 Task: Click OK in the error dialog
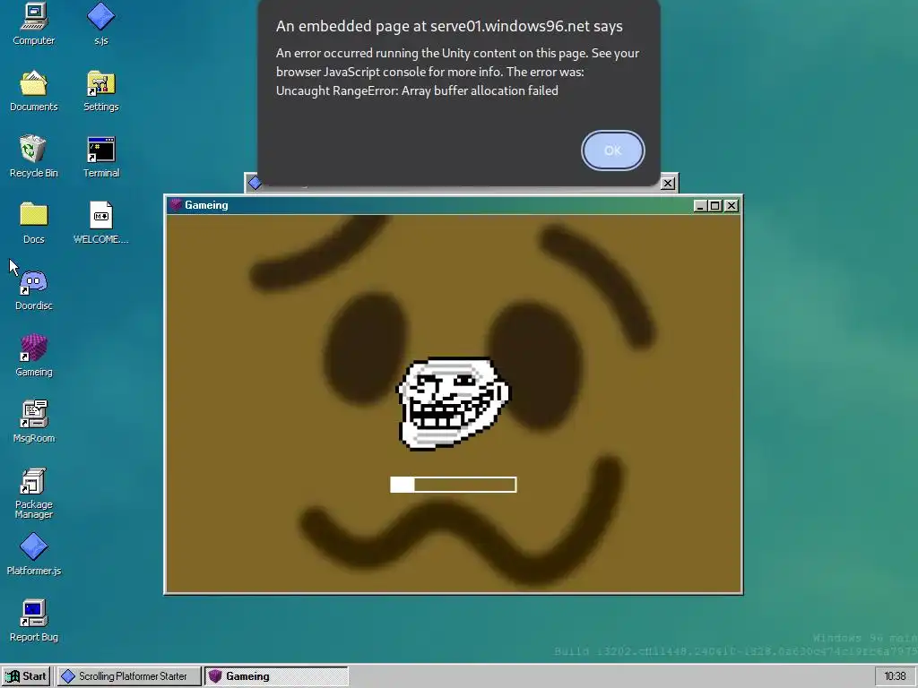[612, 150]
